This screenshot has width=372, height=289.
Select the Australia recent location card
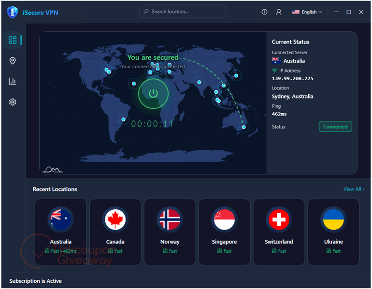[x=61, y=232]
